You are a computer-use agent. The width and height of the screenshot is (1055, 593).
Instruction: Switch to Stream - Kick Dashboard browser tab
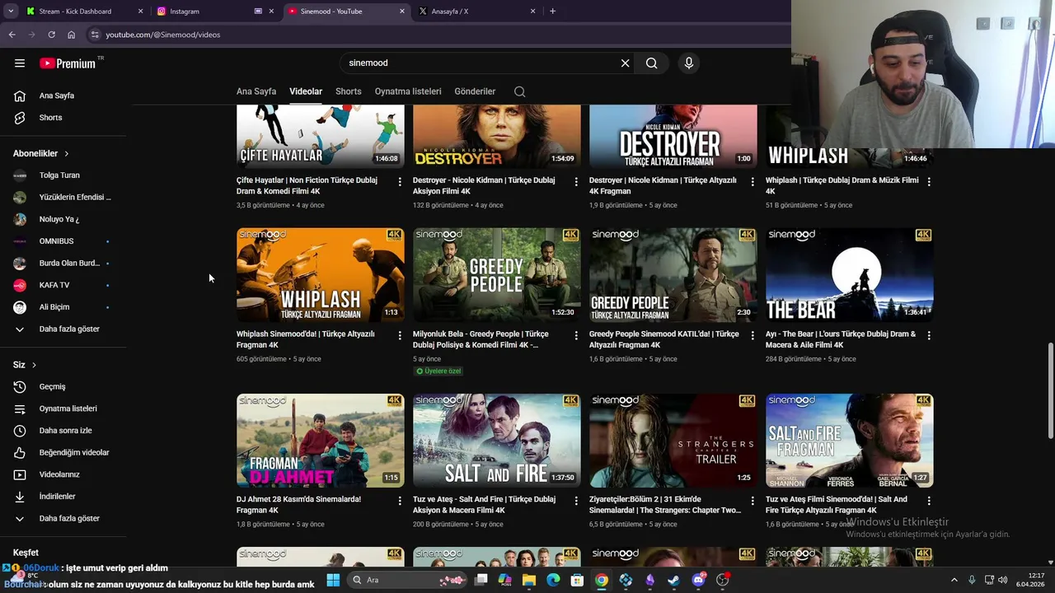coord(82,12)
